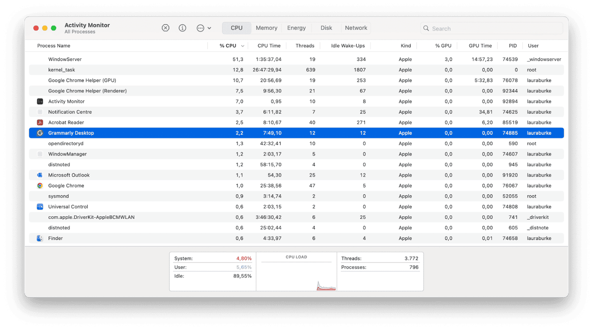Click the Notification Centre row icon
The width and height of the screenshot is (593, 330).
pos(39,112)
